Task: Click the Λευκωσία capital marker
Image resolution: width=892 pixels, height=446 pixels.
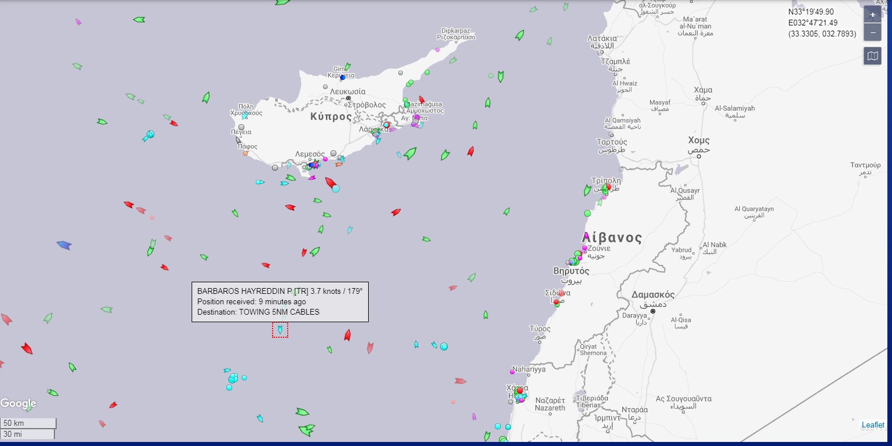Action: click(348, 98)
